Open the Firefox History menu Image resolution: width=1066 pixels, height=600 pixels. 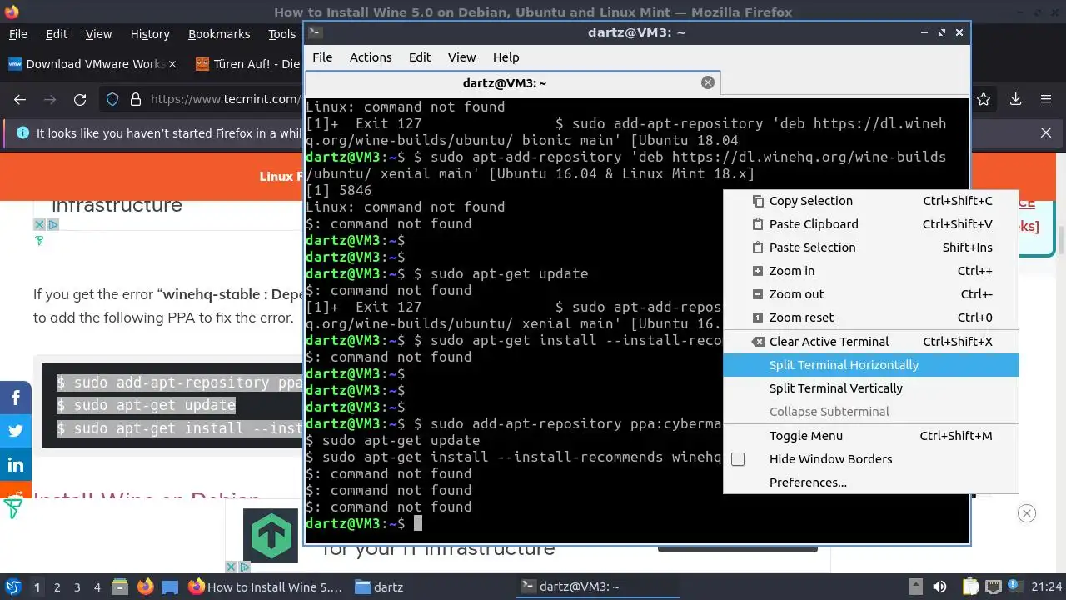[x=150, y=34]
